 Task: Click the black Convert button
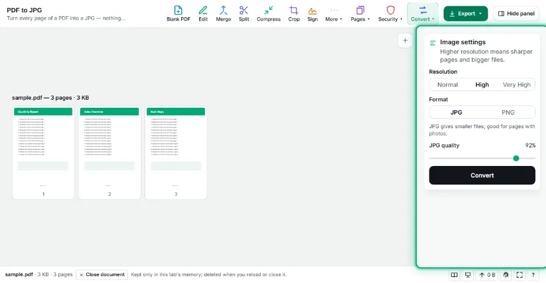tap(482, 175)
